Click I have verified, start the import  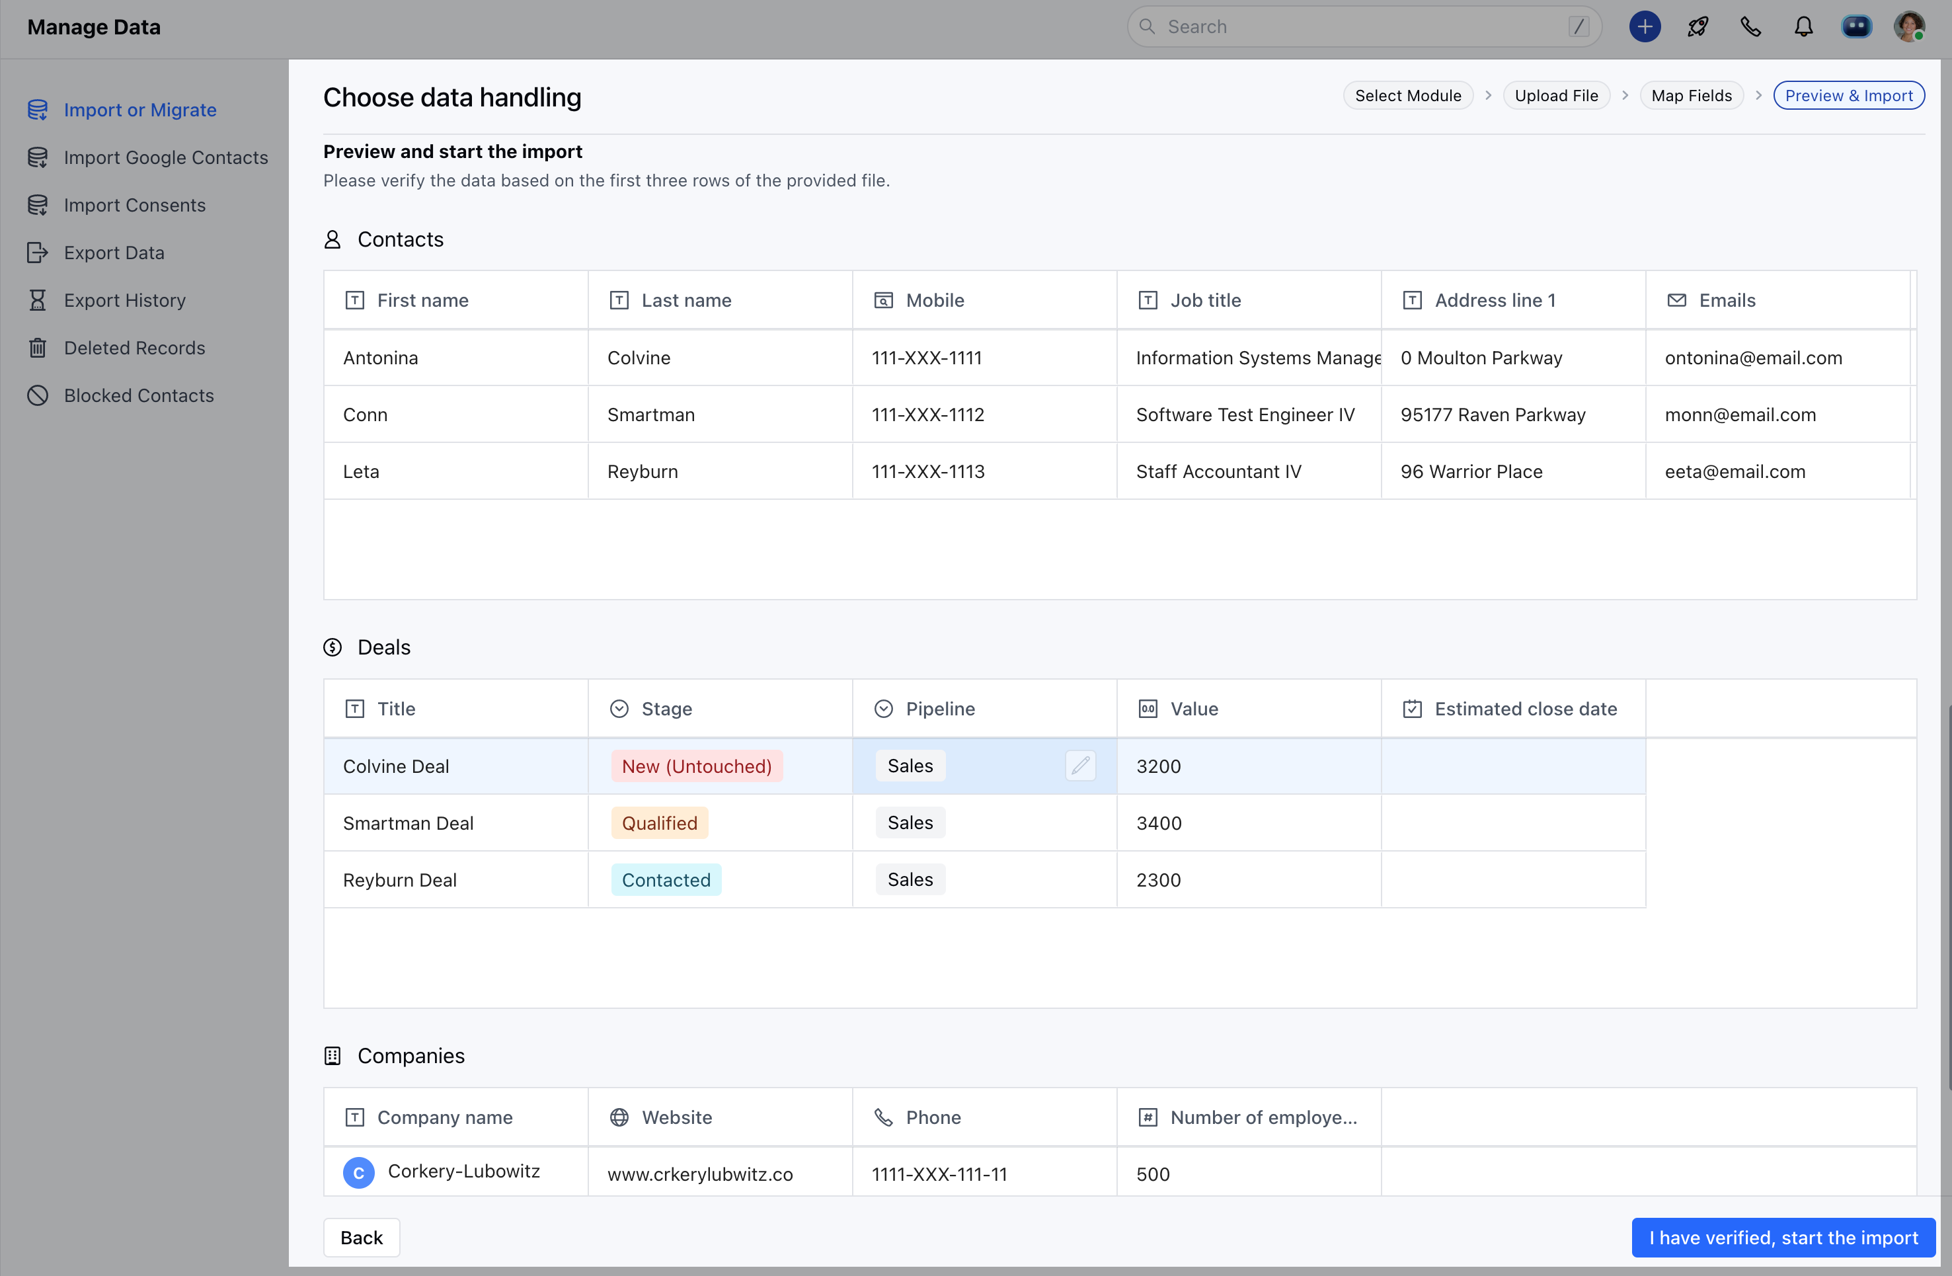[x=1783, y=1236]
